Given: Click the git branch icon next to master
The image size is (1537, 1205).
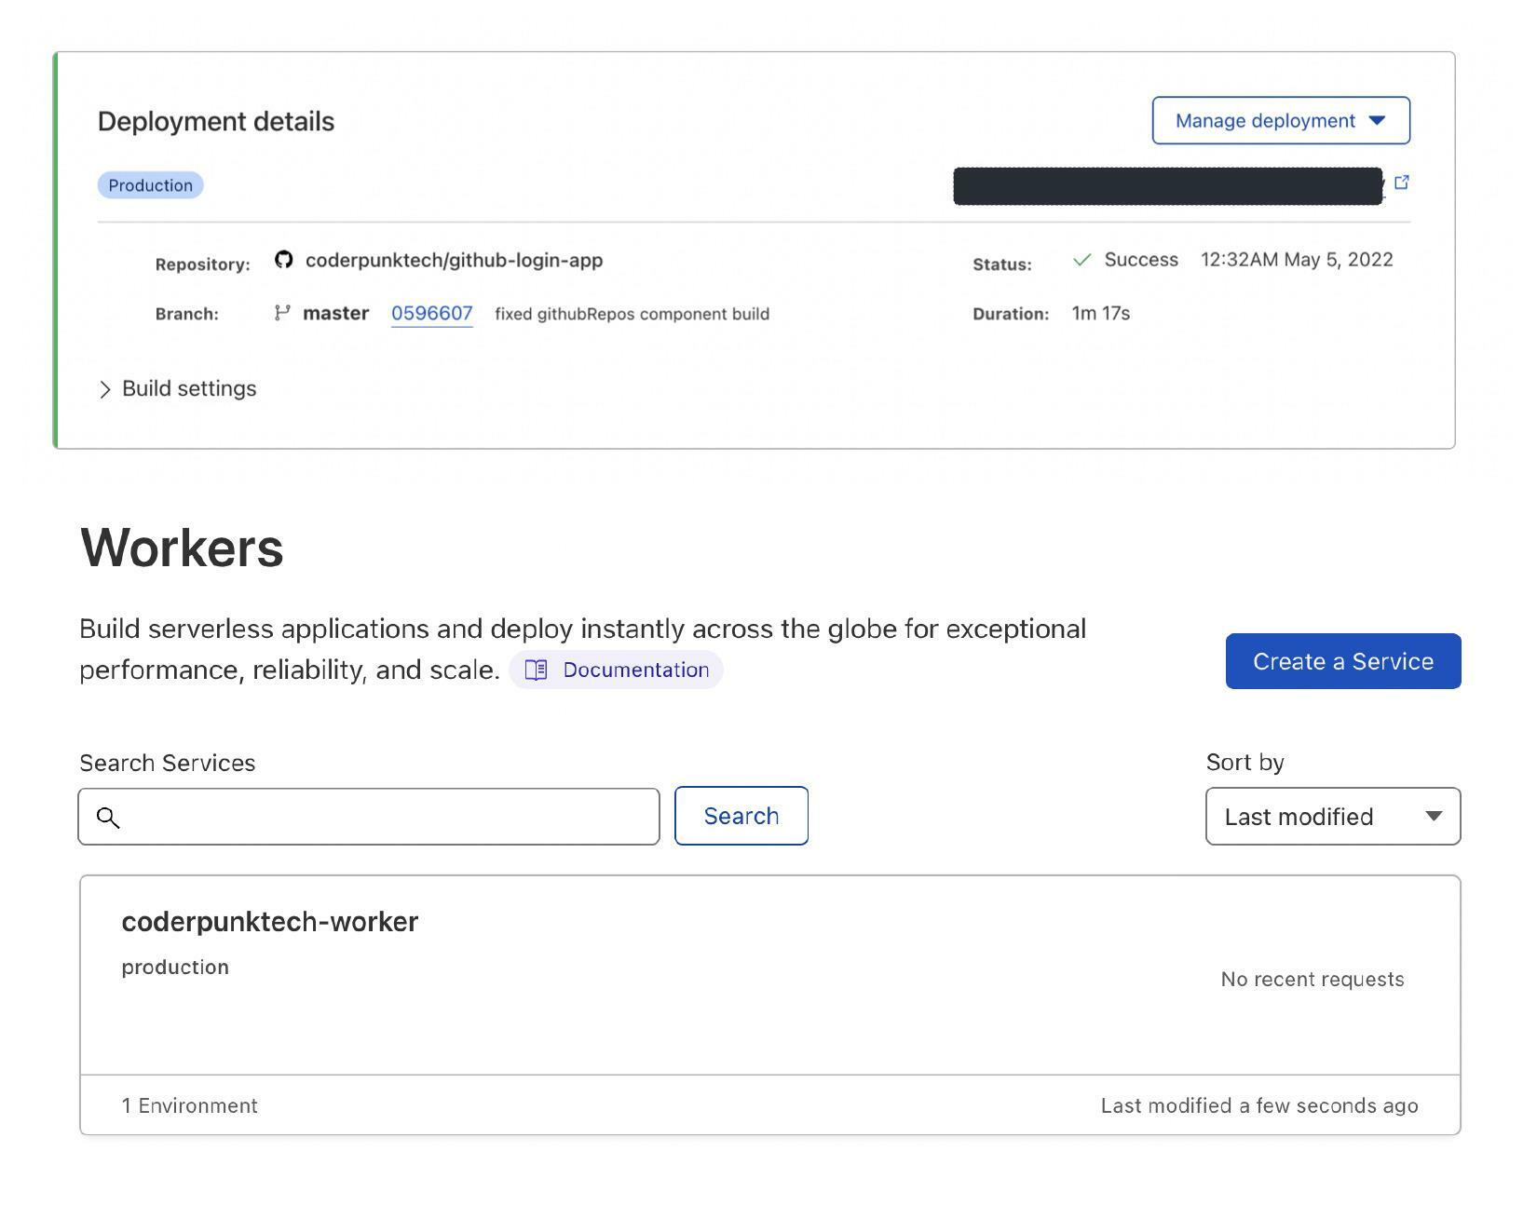Looking at the screenshot, I should tap(282, 313).
